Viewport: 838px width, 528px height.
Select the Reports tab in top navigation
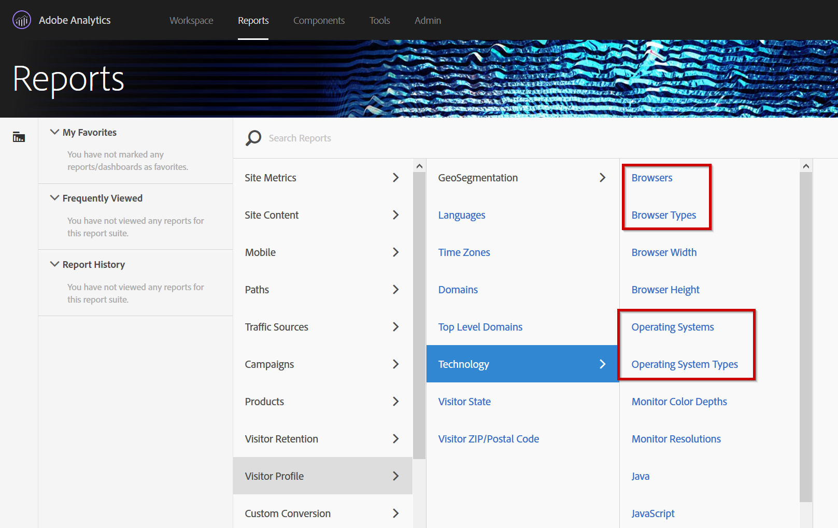point(253,20)
